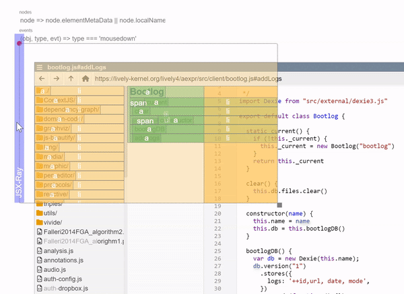404x294 pixels.
Task: Click the events mousedown expression field
Action: (79, 38)
